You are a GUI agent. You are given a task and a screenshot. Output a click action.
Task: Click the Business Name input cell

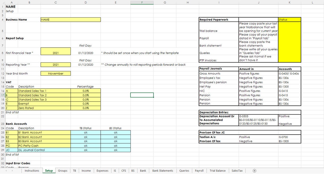tap(70, 20)
